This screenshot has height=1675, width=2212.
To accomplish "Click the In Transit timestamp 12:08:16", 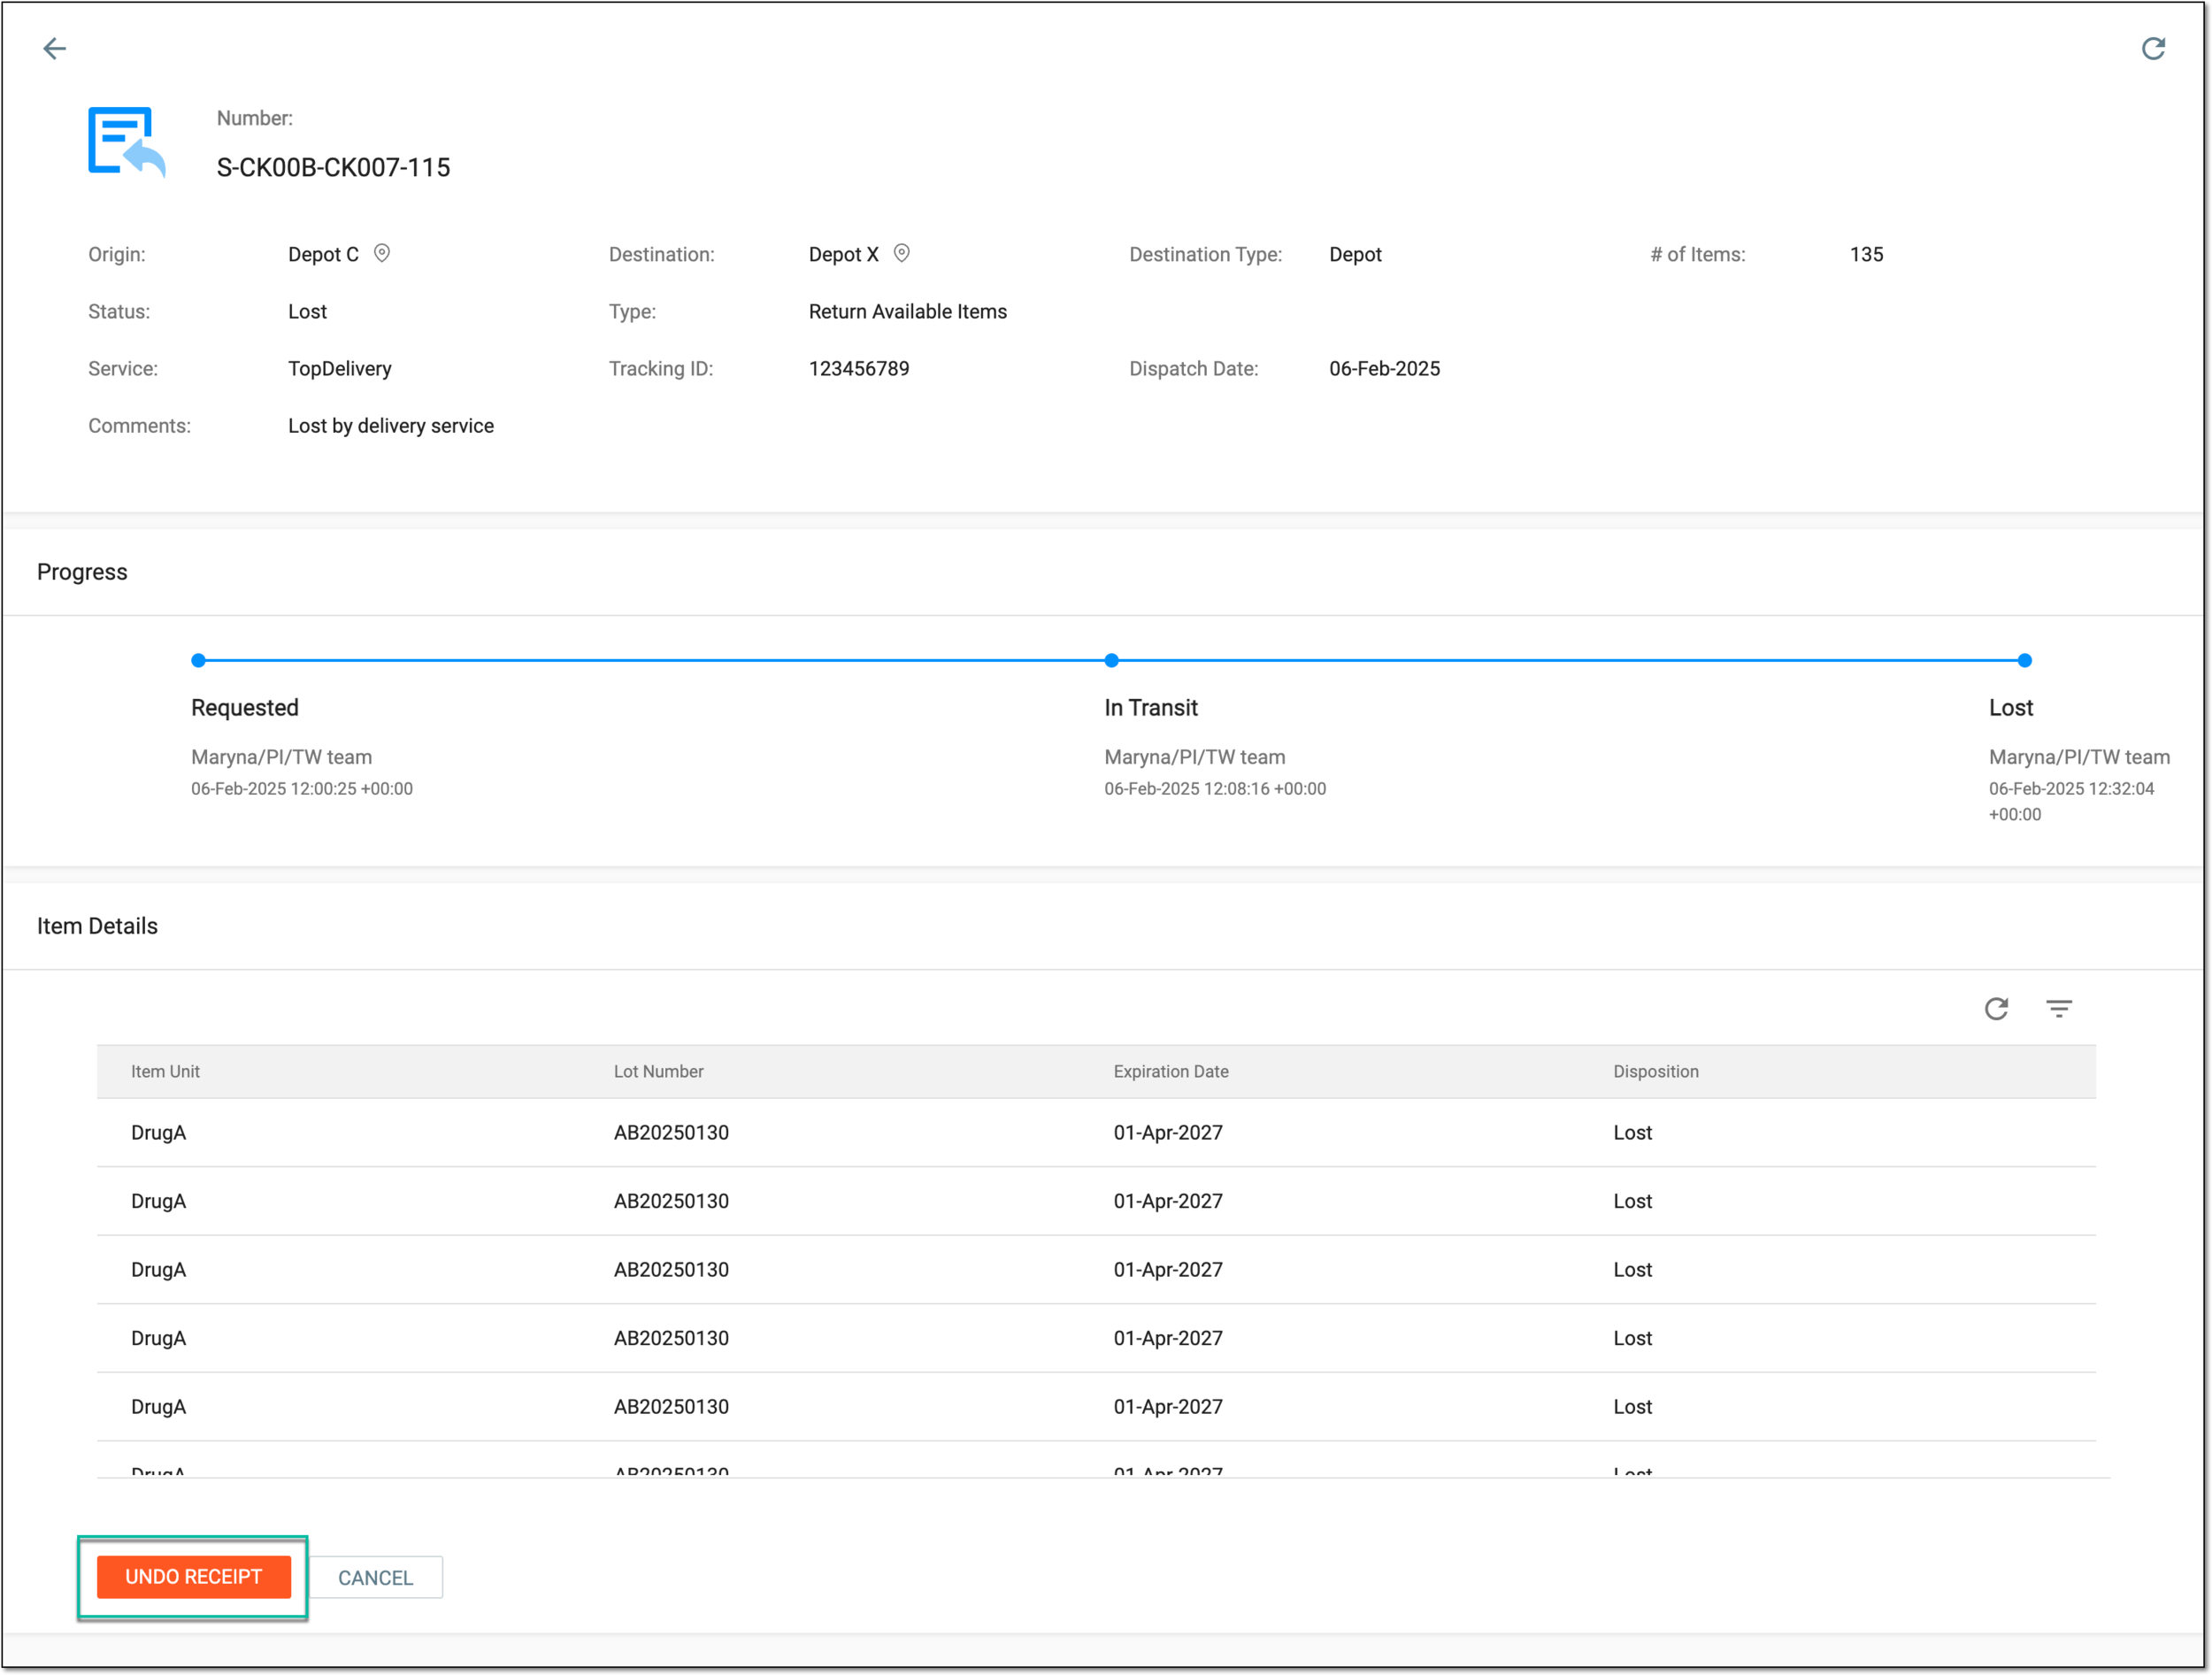I will 1215,788.
